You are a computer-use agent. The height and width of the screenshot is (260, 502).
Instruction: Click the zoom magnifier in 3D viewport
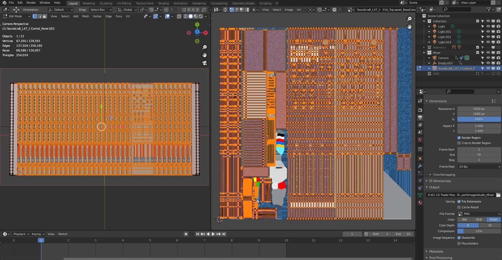pos(205,47)
